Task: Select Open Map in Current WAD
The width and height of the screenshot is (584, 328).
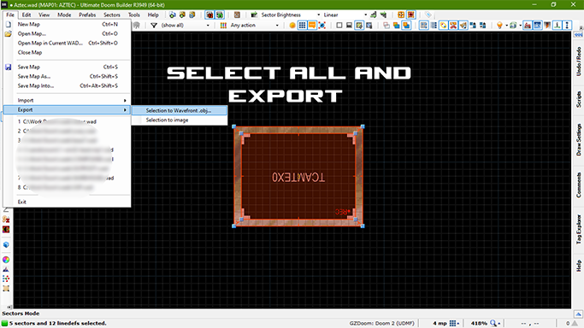Action: click(x=67, y=44)
